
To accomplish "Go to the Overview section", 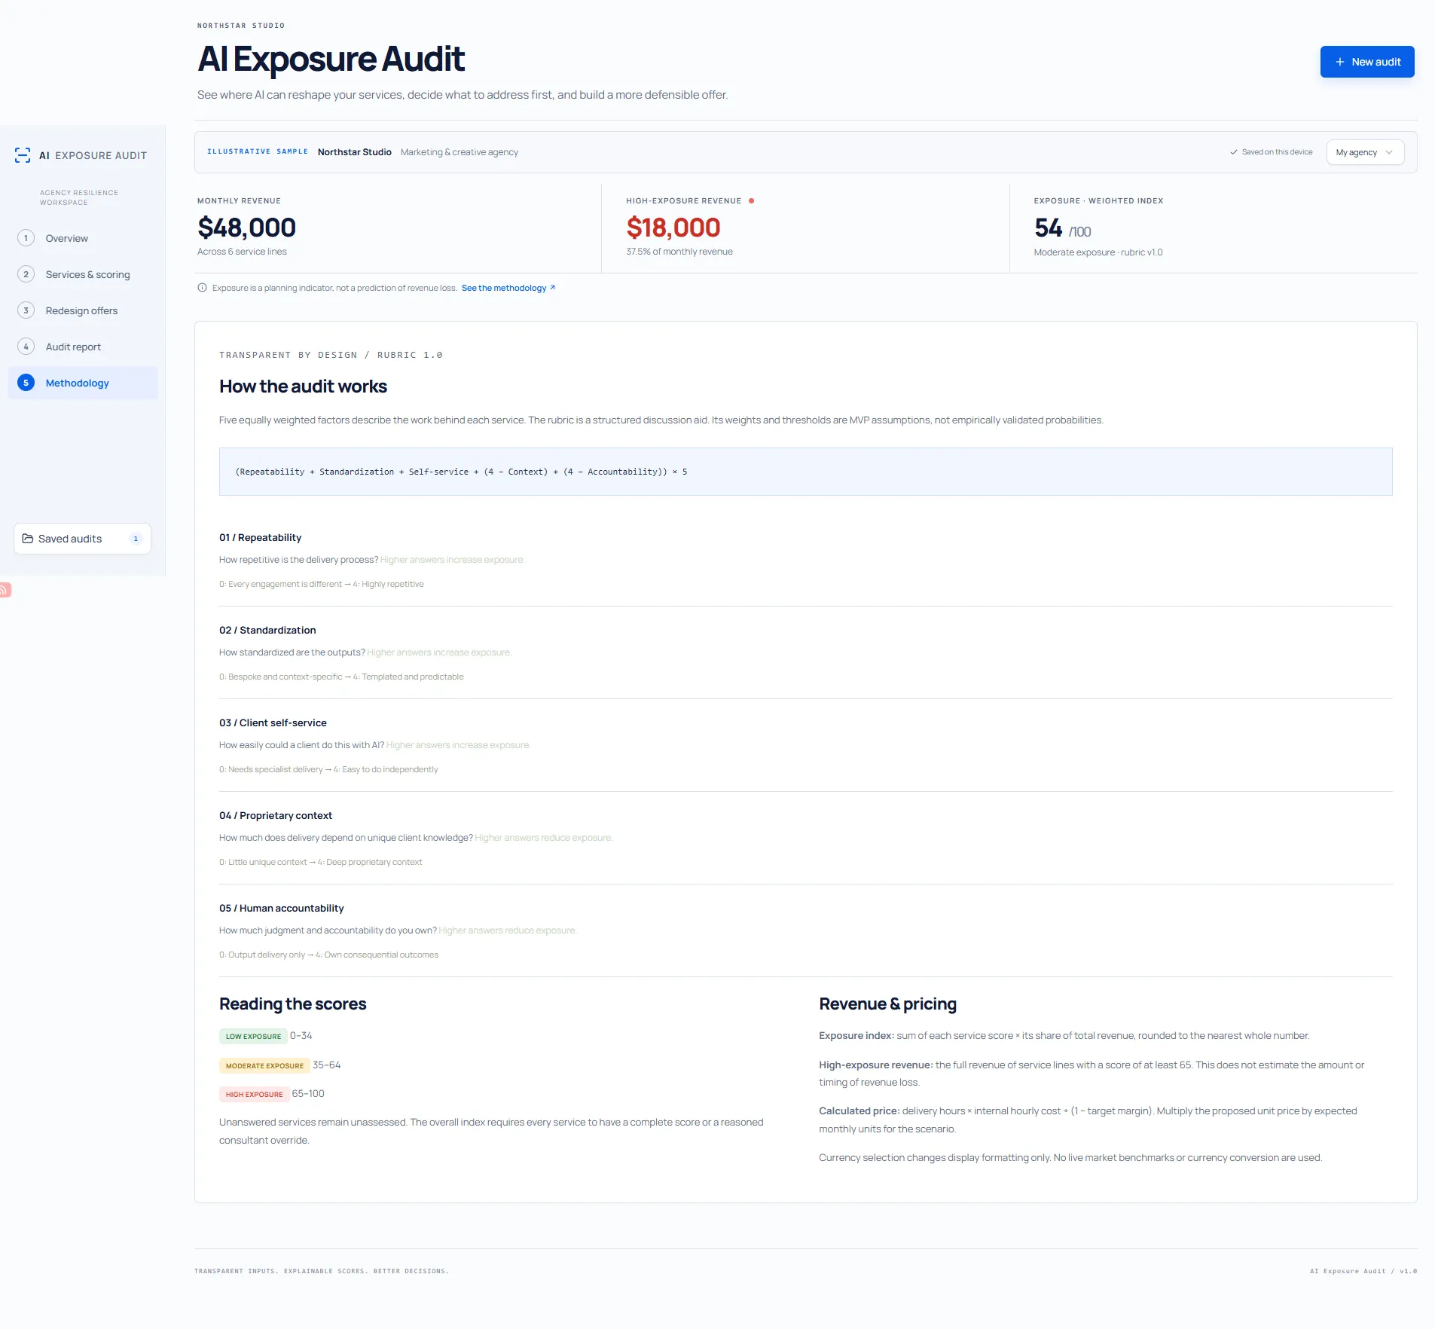I will (83, 238).
